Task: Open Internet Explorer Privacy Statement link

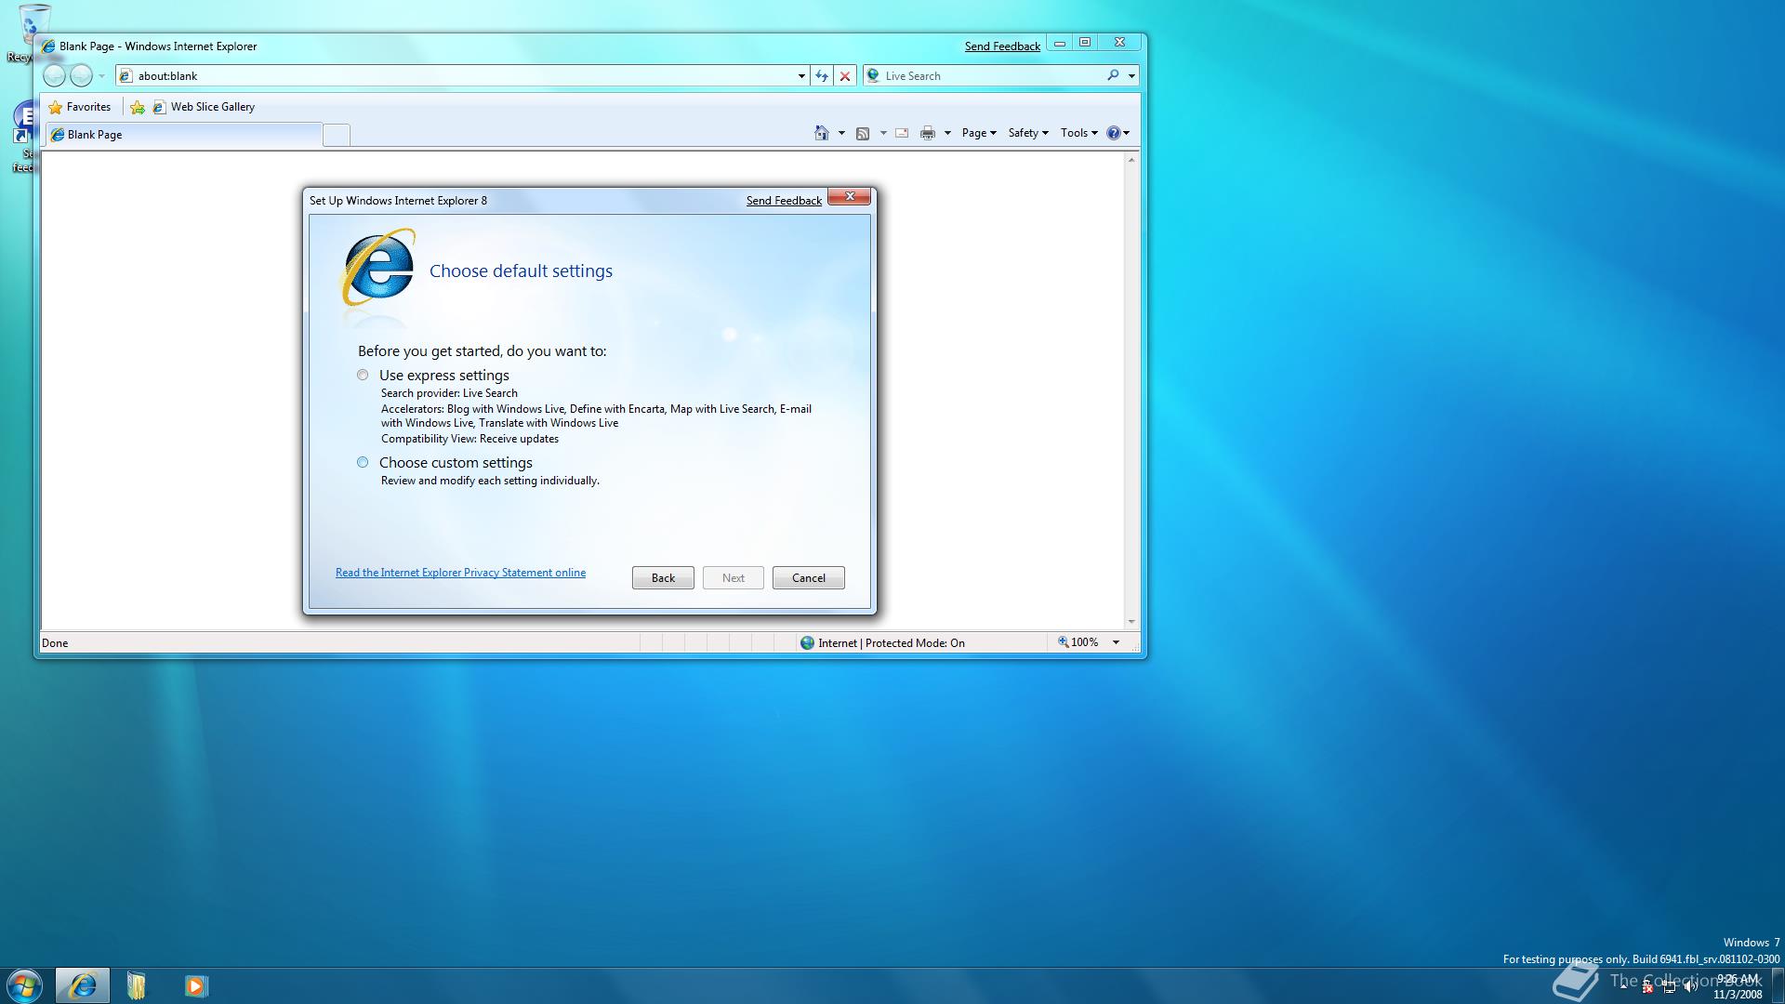Action: coord(460,573)
